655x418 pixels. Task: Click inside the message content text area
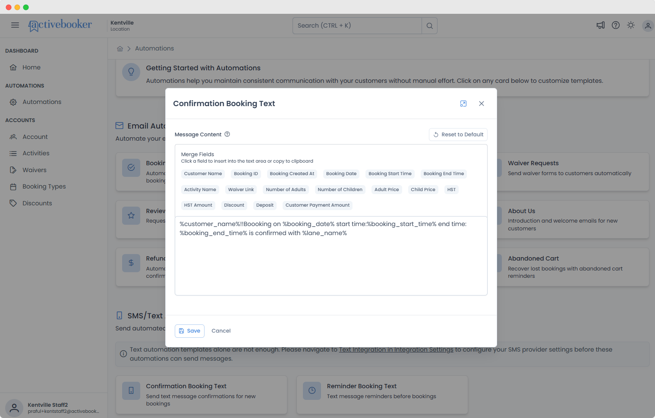click(331, 256)
